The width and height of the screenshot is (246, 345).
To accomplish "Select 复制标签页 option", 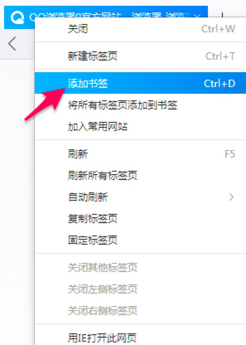I will (140, 219).
